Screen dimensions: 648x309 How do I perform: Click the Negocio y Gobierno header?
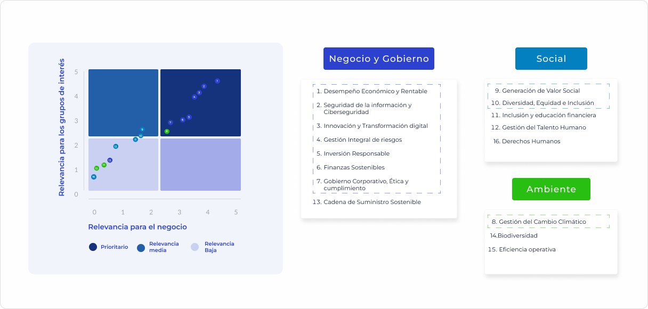379,59
